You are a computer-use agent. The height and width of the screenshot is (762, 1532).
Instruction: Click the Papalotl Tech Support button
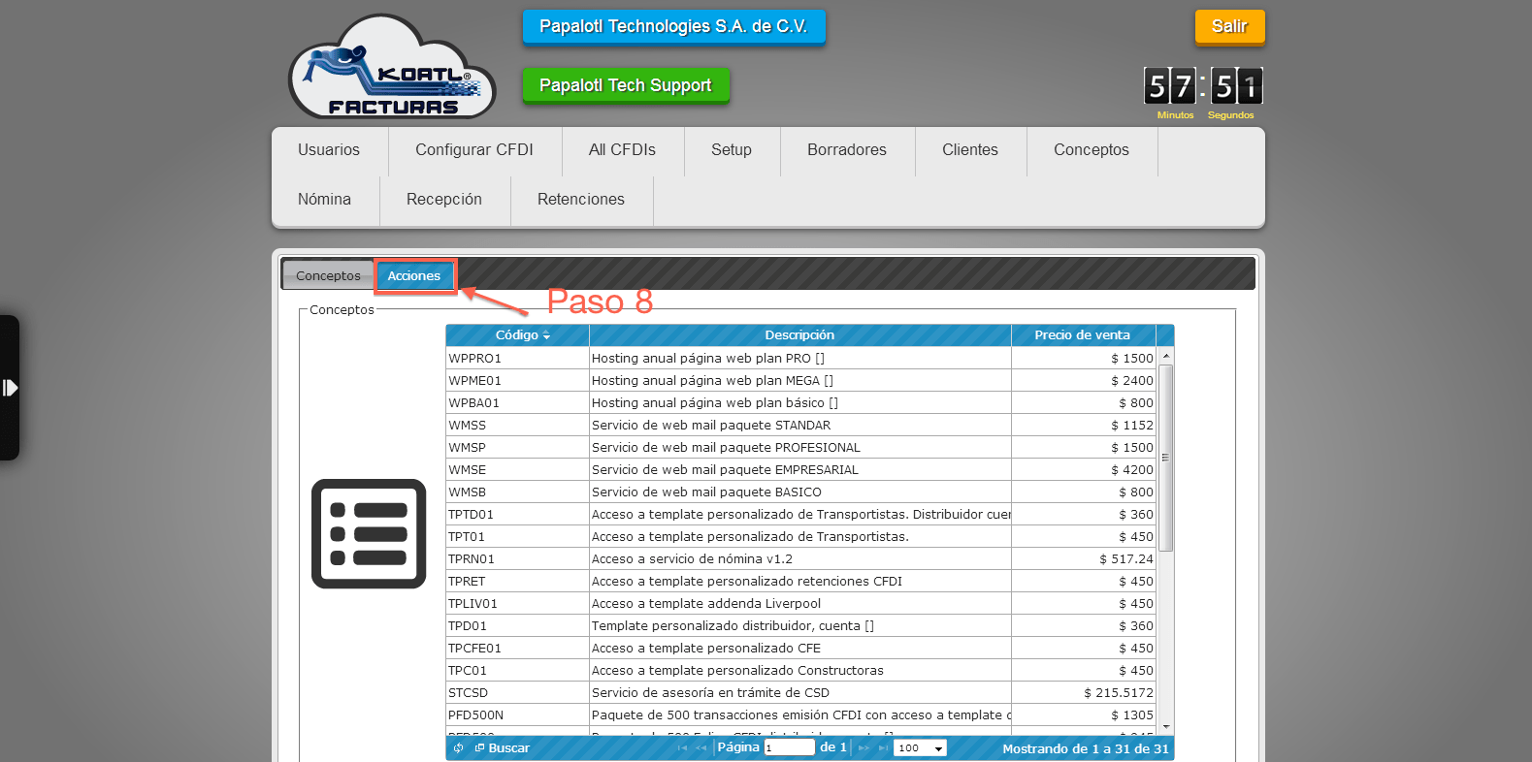coord(626,85)
